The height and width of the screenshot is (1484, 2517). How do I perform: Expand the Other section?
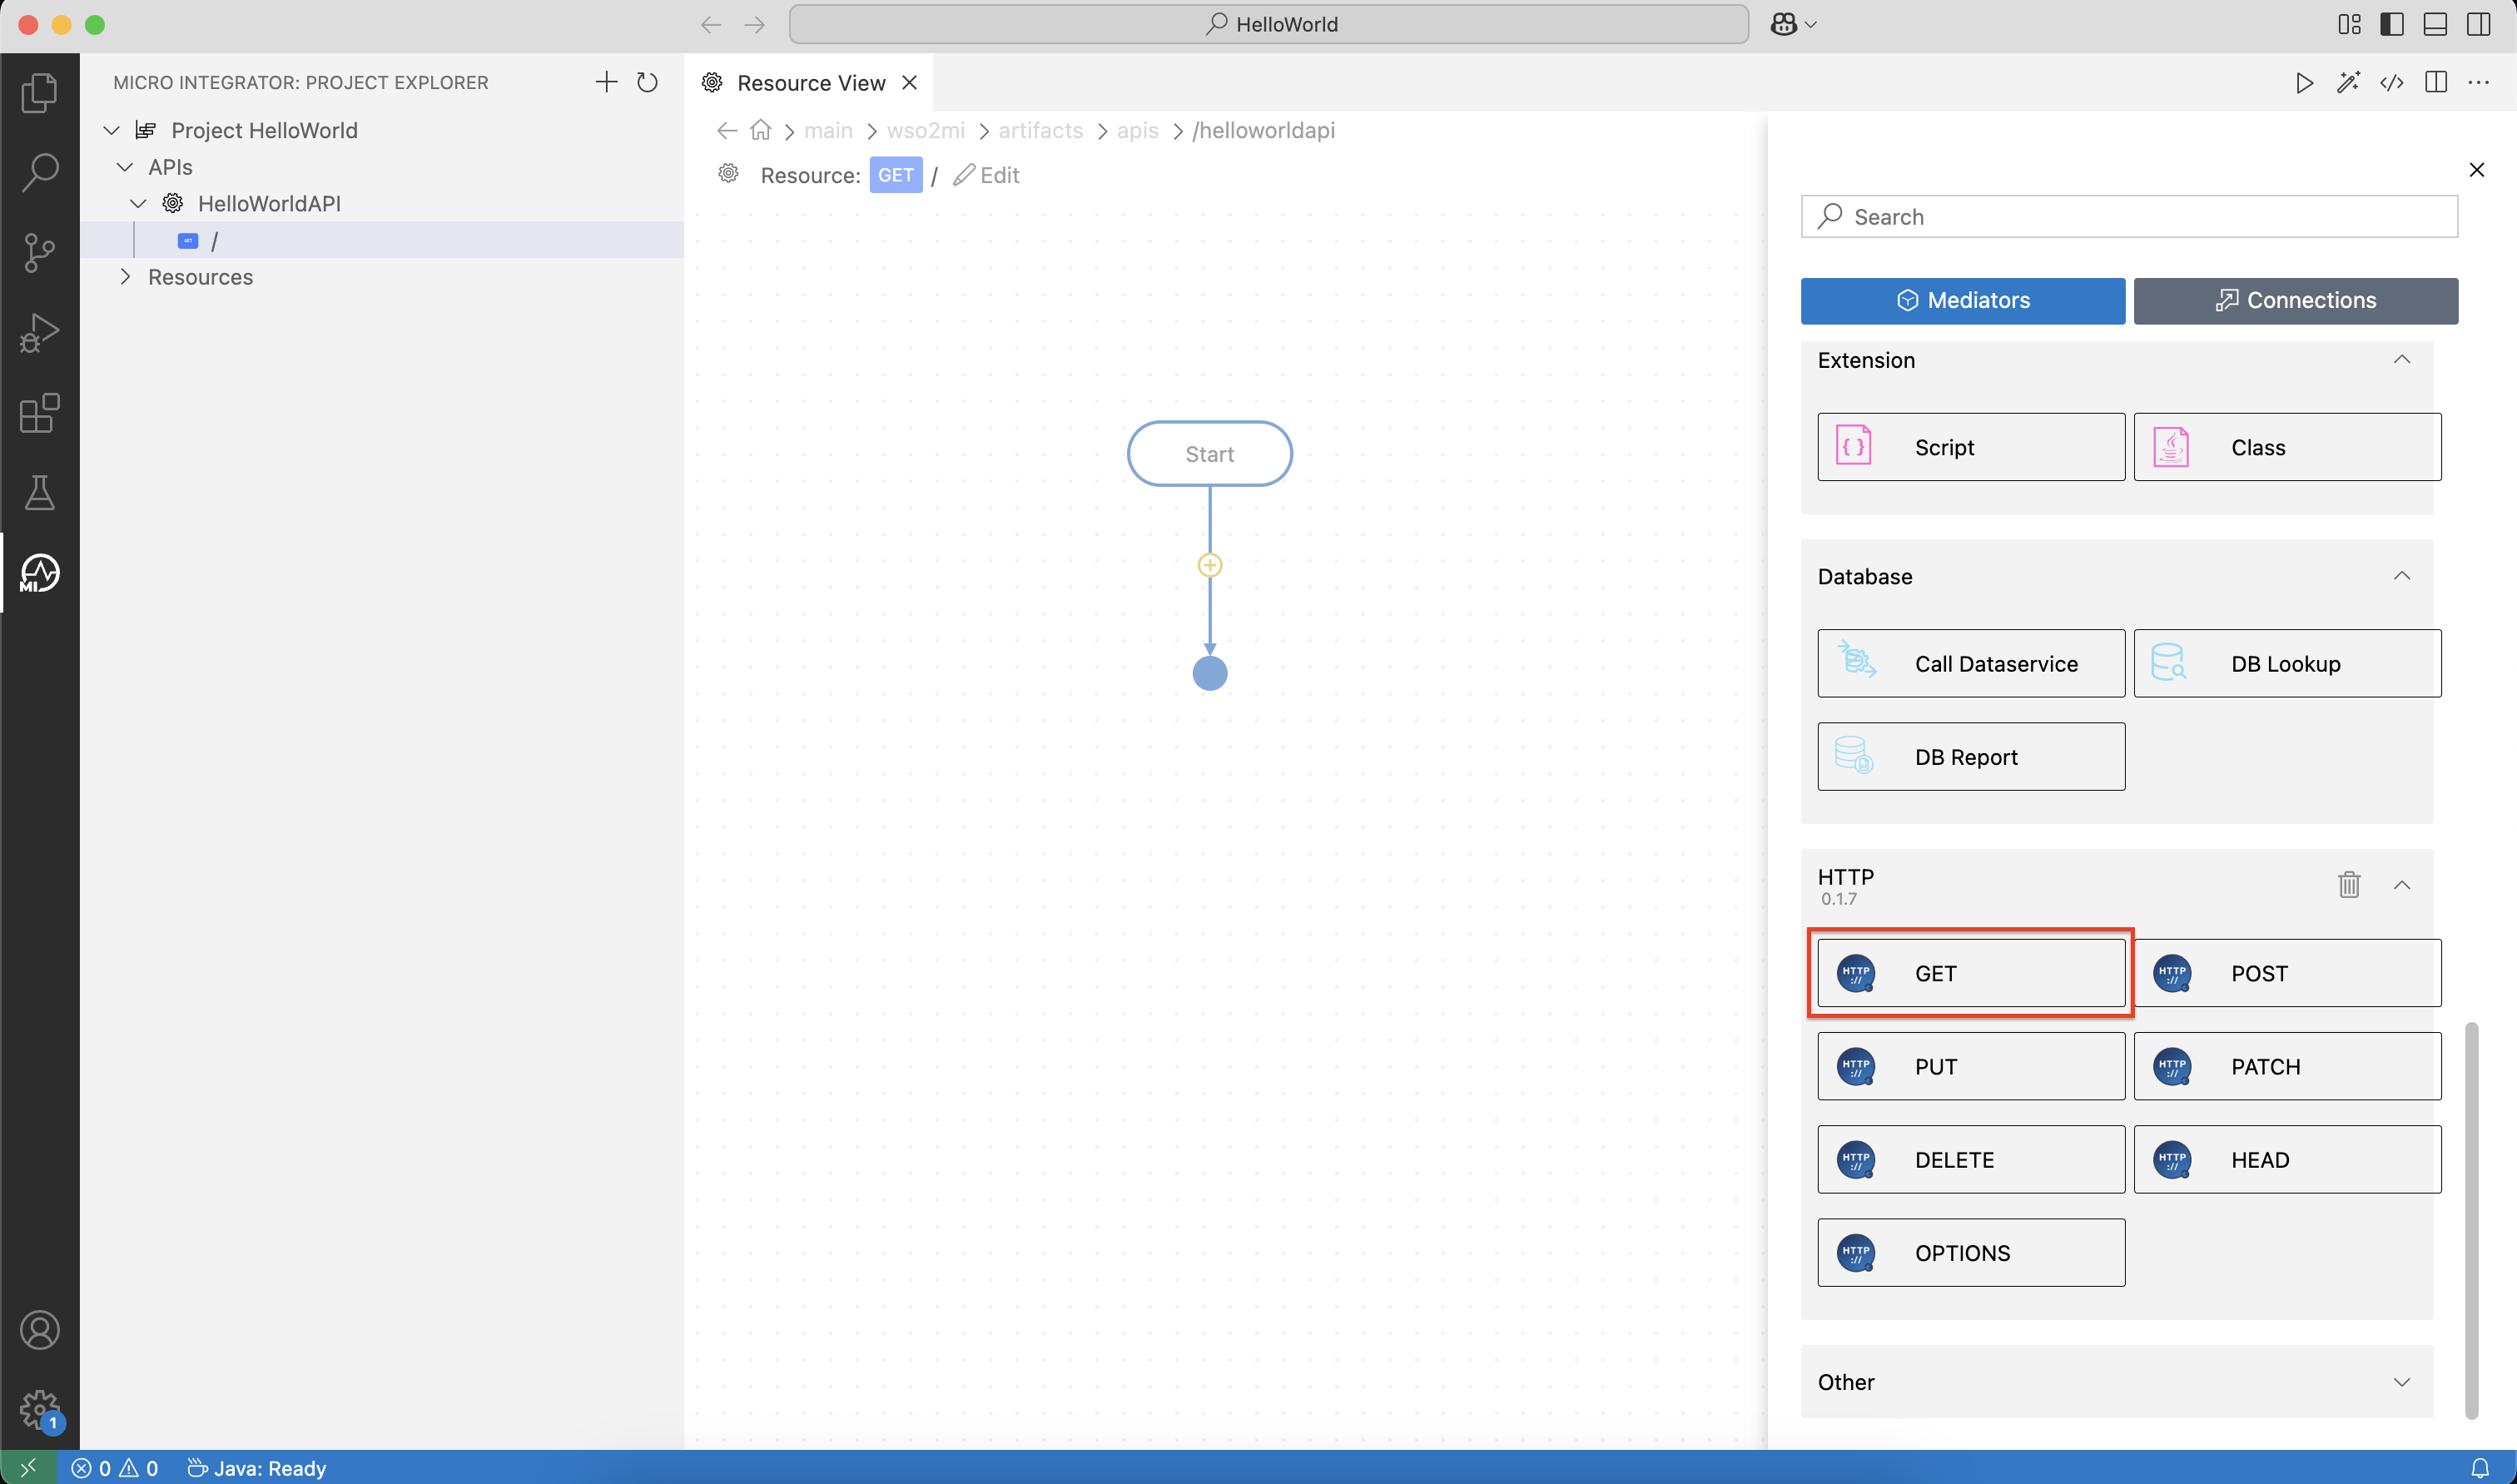click(x=2401, y=1382)
